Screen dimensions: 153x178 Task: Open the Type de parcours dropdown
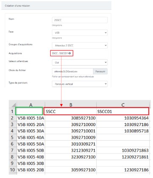(80, 84)
